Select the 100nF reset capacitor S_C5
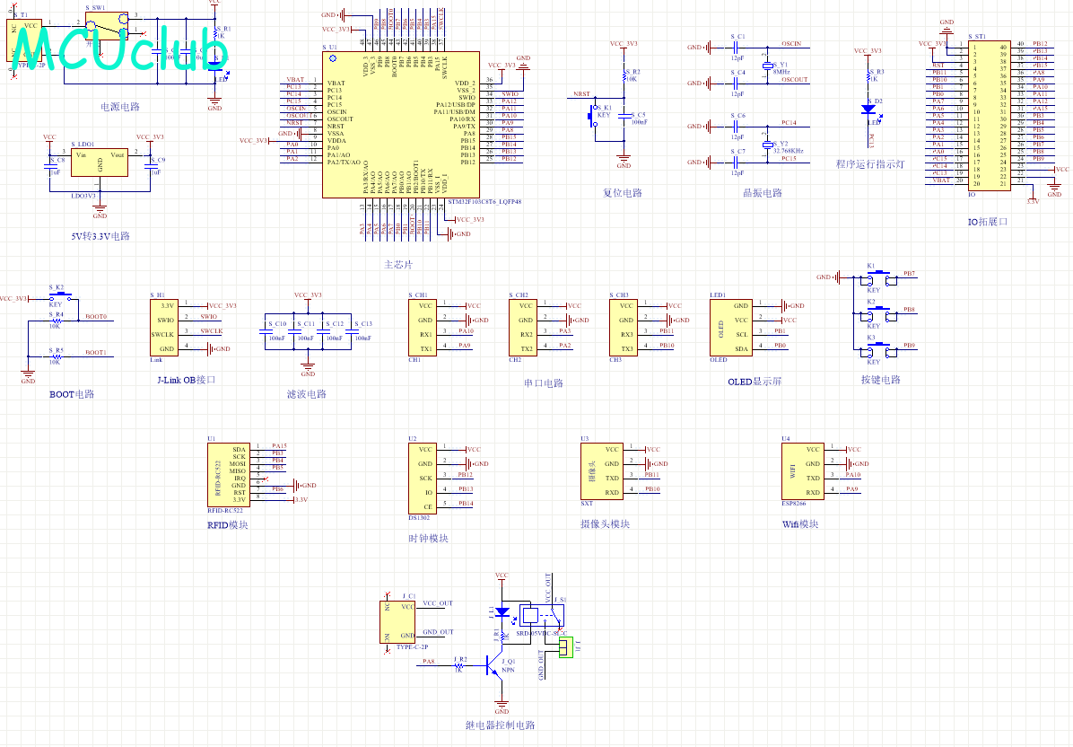The width and height of the screenshot is (1073, 747). [x=624, y=116]
